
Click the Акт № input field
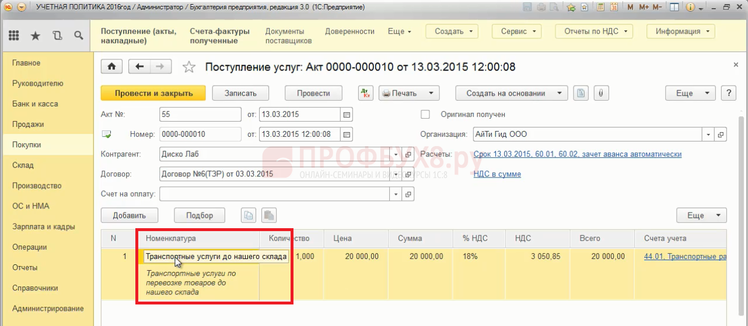point(200,115)
